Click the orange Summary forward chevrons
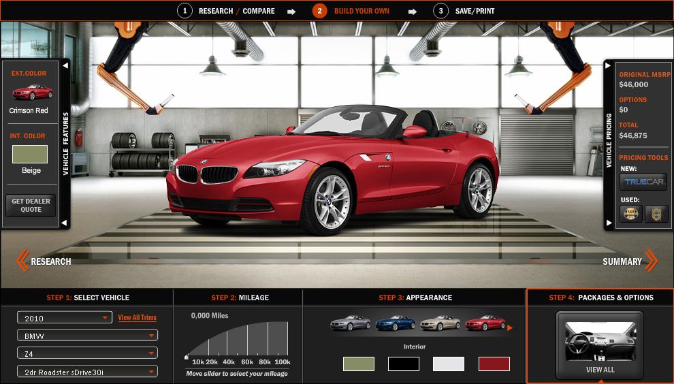This screenshot has width=674, height=384. (x=652, y=261)
